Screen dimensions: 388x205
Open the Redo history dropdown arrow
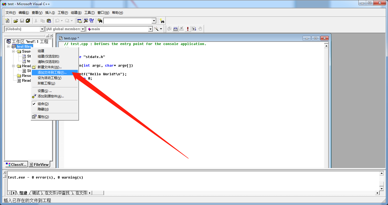click(72, 21)
